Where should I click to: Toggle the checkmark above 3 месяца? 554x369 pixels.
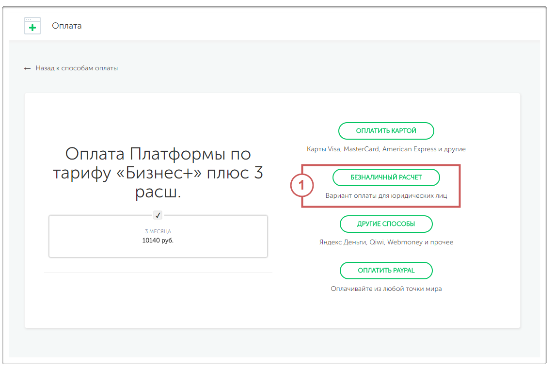point(158,215)
